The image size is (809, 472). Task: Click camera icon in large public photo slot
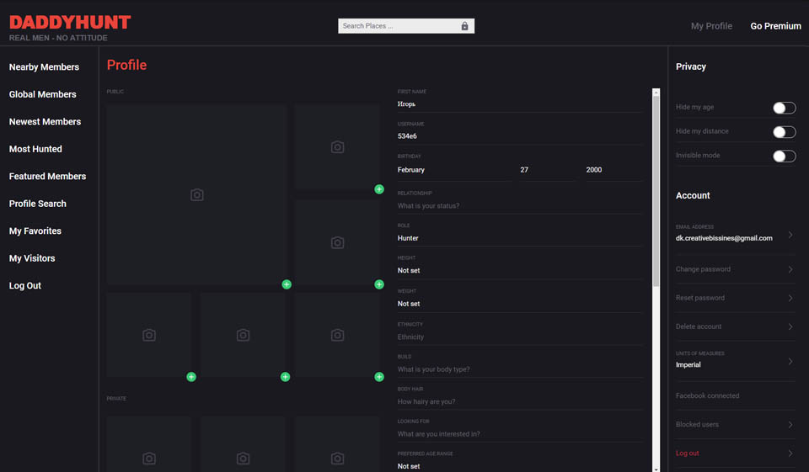pyautogui.click(x=197, y=195)
